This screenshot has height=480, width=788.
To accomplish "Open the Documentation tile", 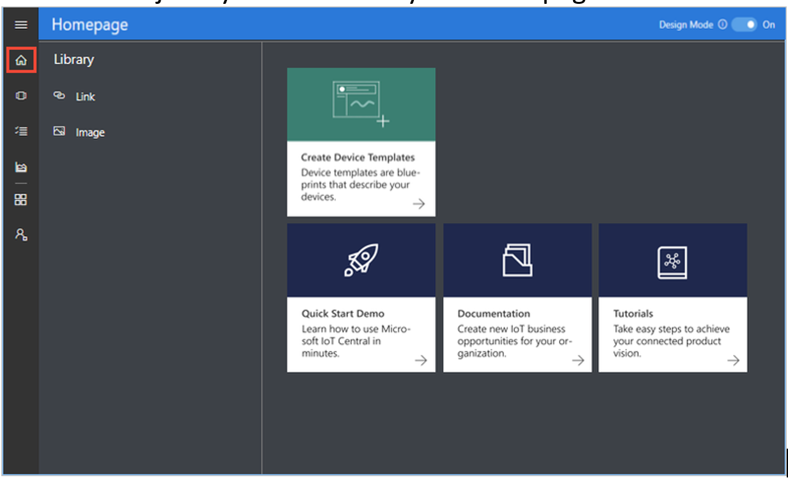I will 517,298.
